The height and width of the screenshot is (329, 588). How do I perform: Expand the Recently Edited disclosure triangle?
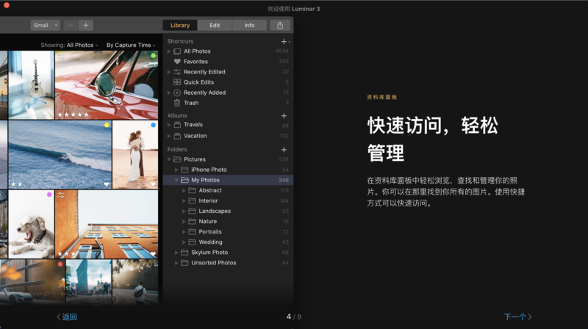click(169, 72)
